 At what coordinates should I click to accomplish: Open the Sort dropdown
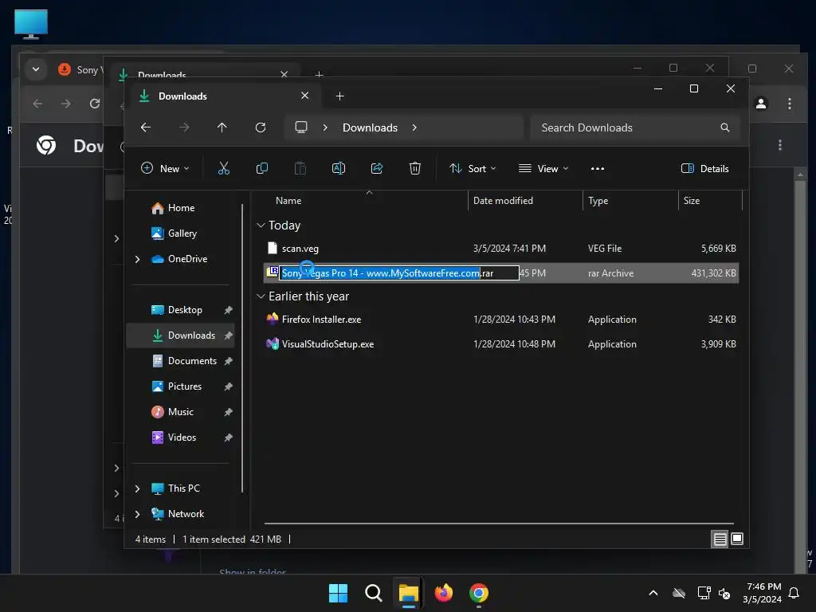(x=473, y=168)
